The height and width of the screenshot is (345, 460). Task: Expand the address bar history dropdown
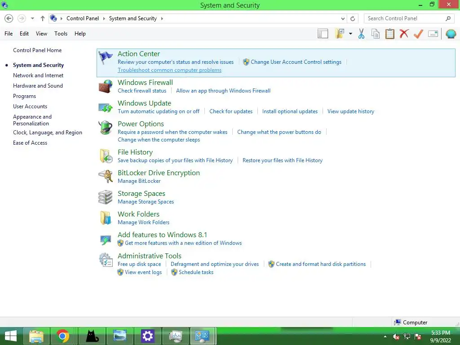pos(343,18)
